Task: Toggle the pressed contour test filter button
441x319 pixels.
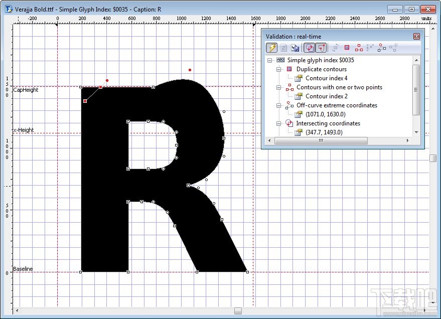Action: coord(320,48)
